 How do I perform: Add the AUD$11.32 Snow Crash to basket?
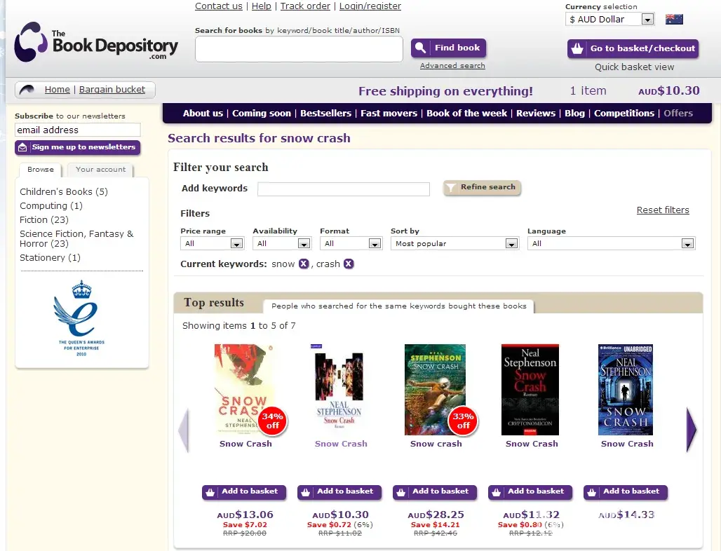[x=530, y=491]
